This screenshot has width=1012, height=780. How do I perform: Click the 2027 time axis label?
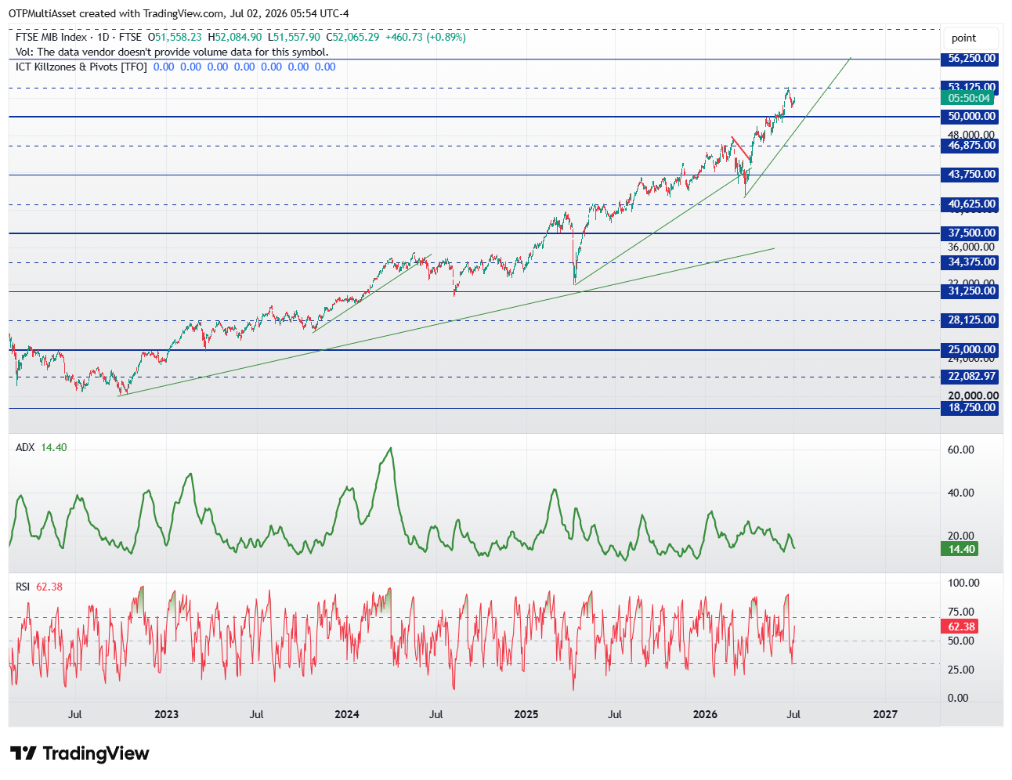click(885, 714)
